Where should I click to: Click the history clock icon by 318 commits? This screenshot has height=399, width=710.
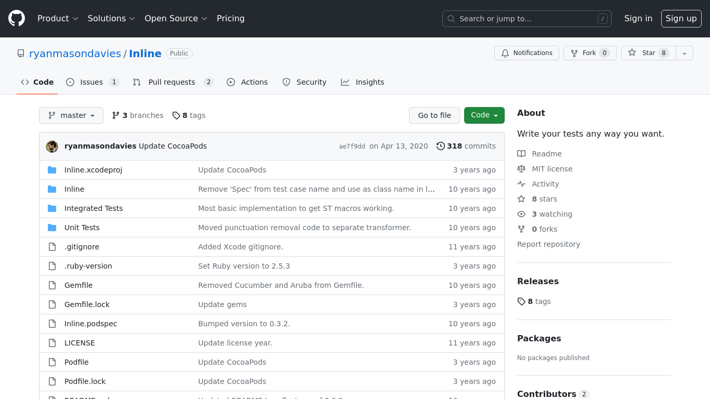click(441, 146)
